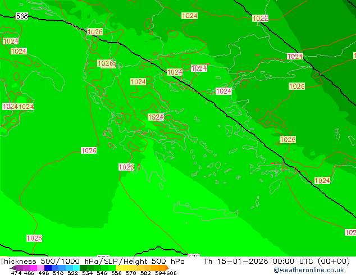Click the darkest green legend swatch above 534
356x275 pixels.
83,268
